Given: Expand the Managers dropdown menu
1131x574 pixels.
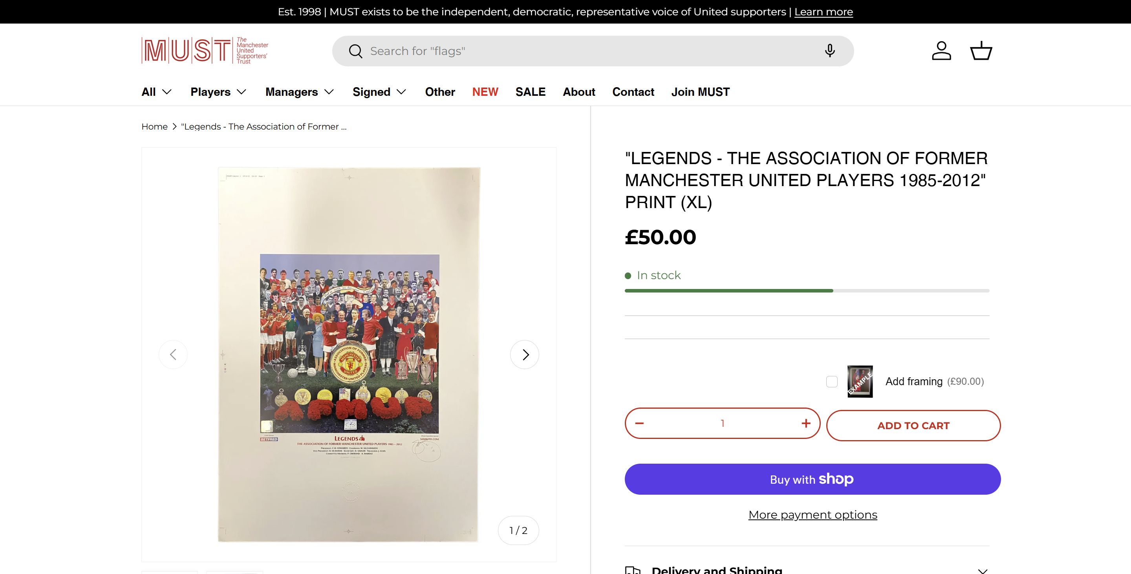Looking at the screenshot, I should pos(299,92).
